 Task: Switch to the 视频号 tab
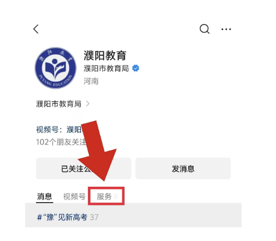(x=74, y=197)
